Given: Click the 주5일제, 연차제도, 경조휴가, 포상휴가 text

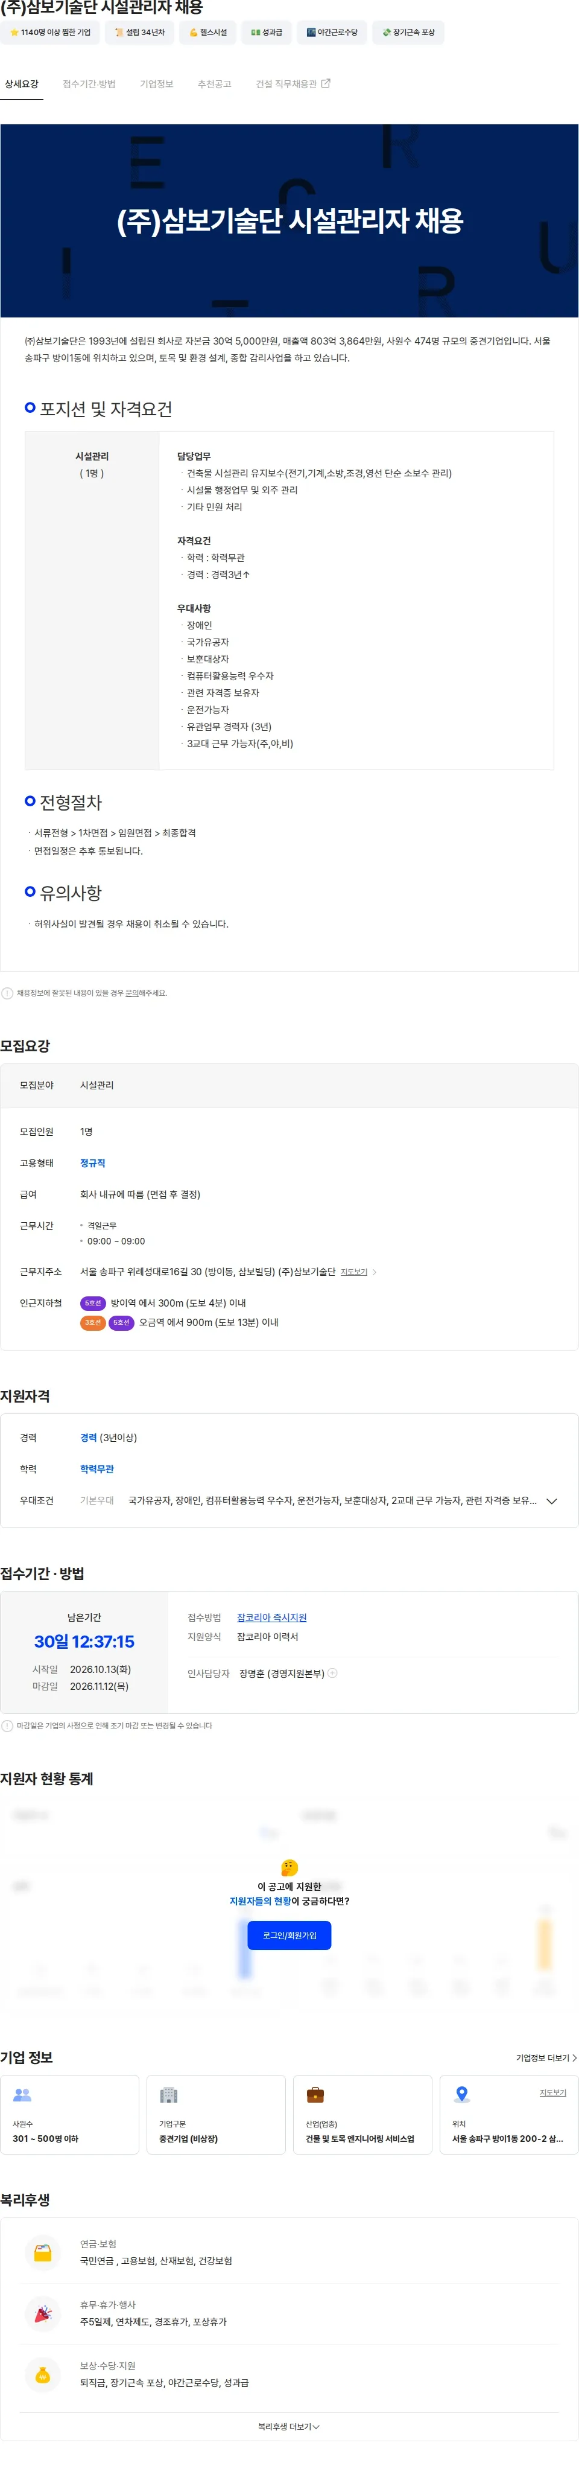Looking at the screenshot, I should (x=153, y=2322).
